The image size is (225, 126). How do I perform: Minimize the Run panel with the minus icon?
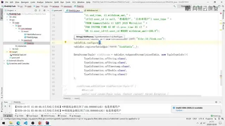(x=220, y=102)
